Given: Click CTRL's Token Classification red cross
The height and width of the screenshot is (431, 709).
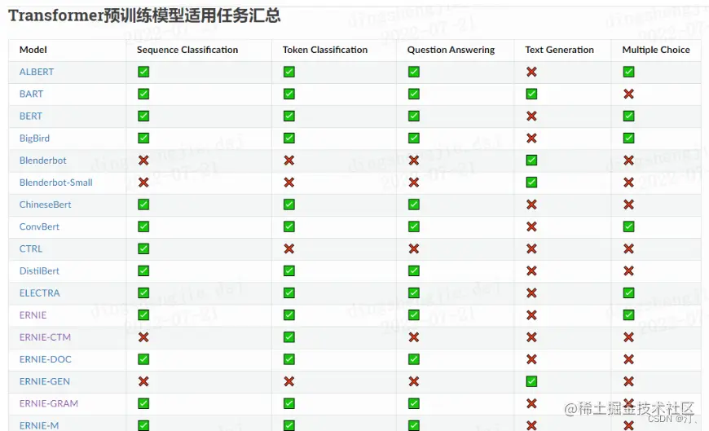Looking at the screenshot, I should pos(289,248).
